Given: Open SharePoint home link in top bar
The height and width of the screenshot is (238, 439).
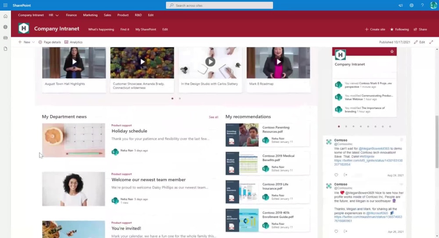Looking at the screenshot, I should click(22, 5).
